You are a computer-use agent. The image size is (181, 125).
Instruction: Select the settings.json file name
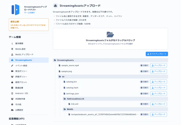pyautogui.click(x=72, y=94)
